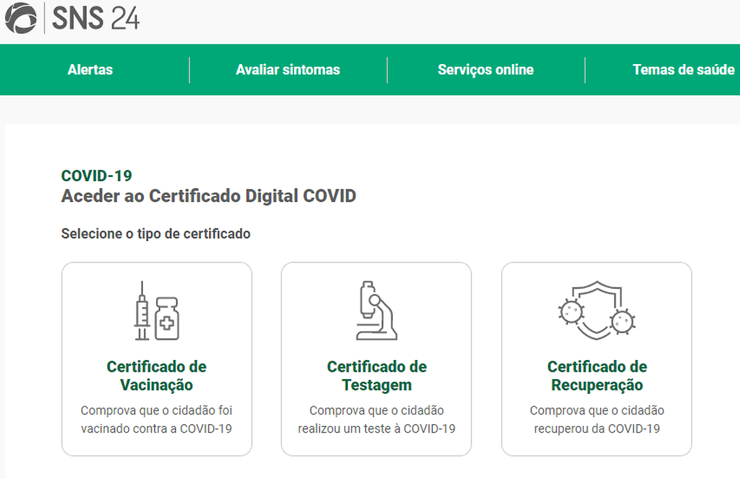Open the Avaliar sintomas menu item
Image resolution: width=740 pixels, height=479 pixels.
tap(288, 70)
